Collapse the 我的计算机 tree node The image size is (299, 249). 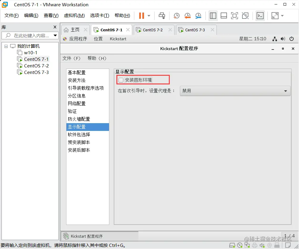6,46
